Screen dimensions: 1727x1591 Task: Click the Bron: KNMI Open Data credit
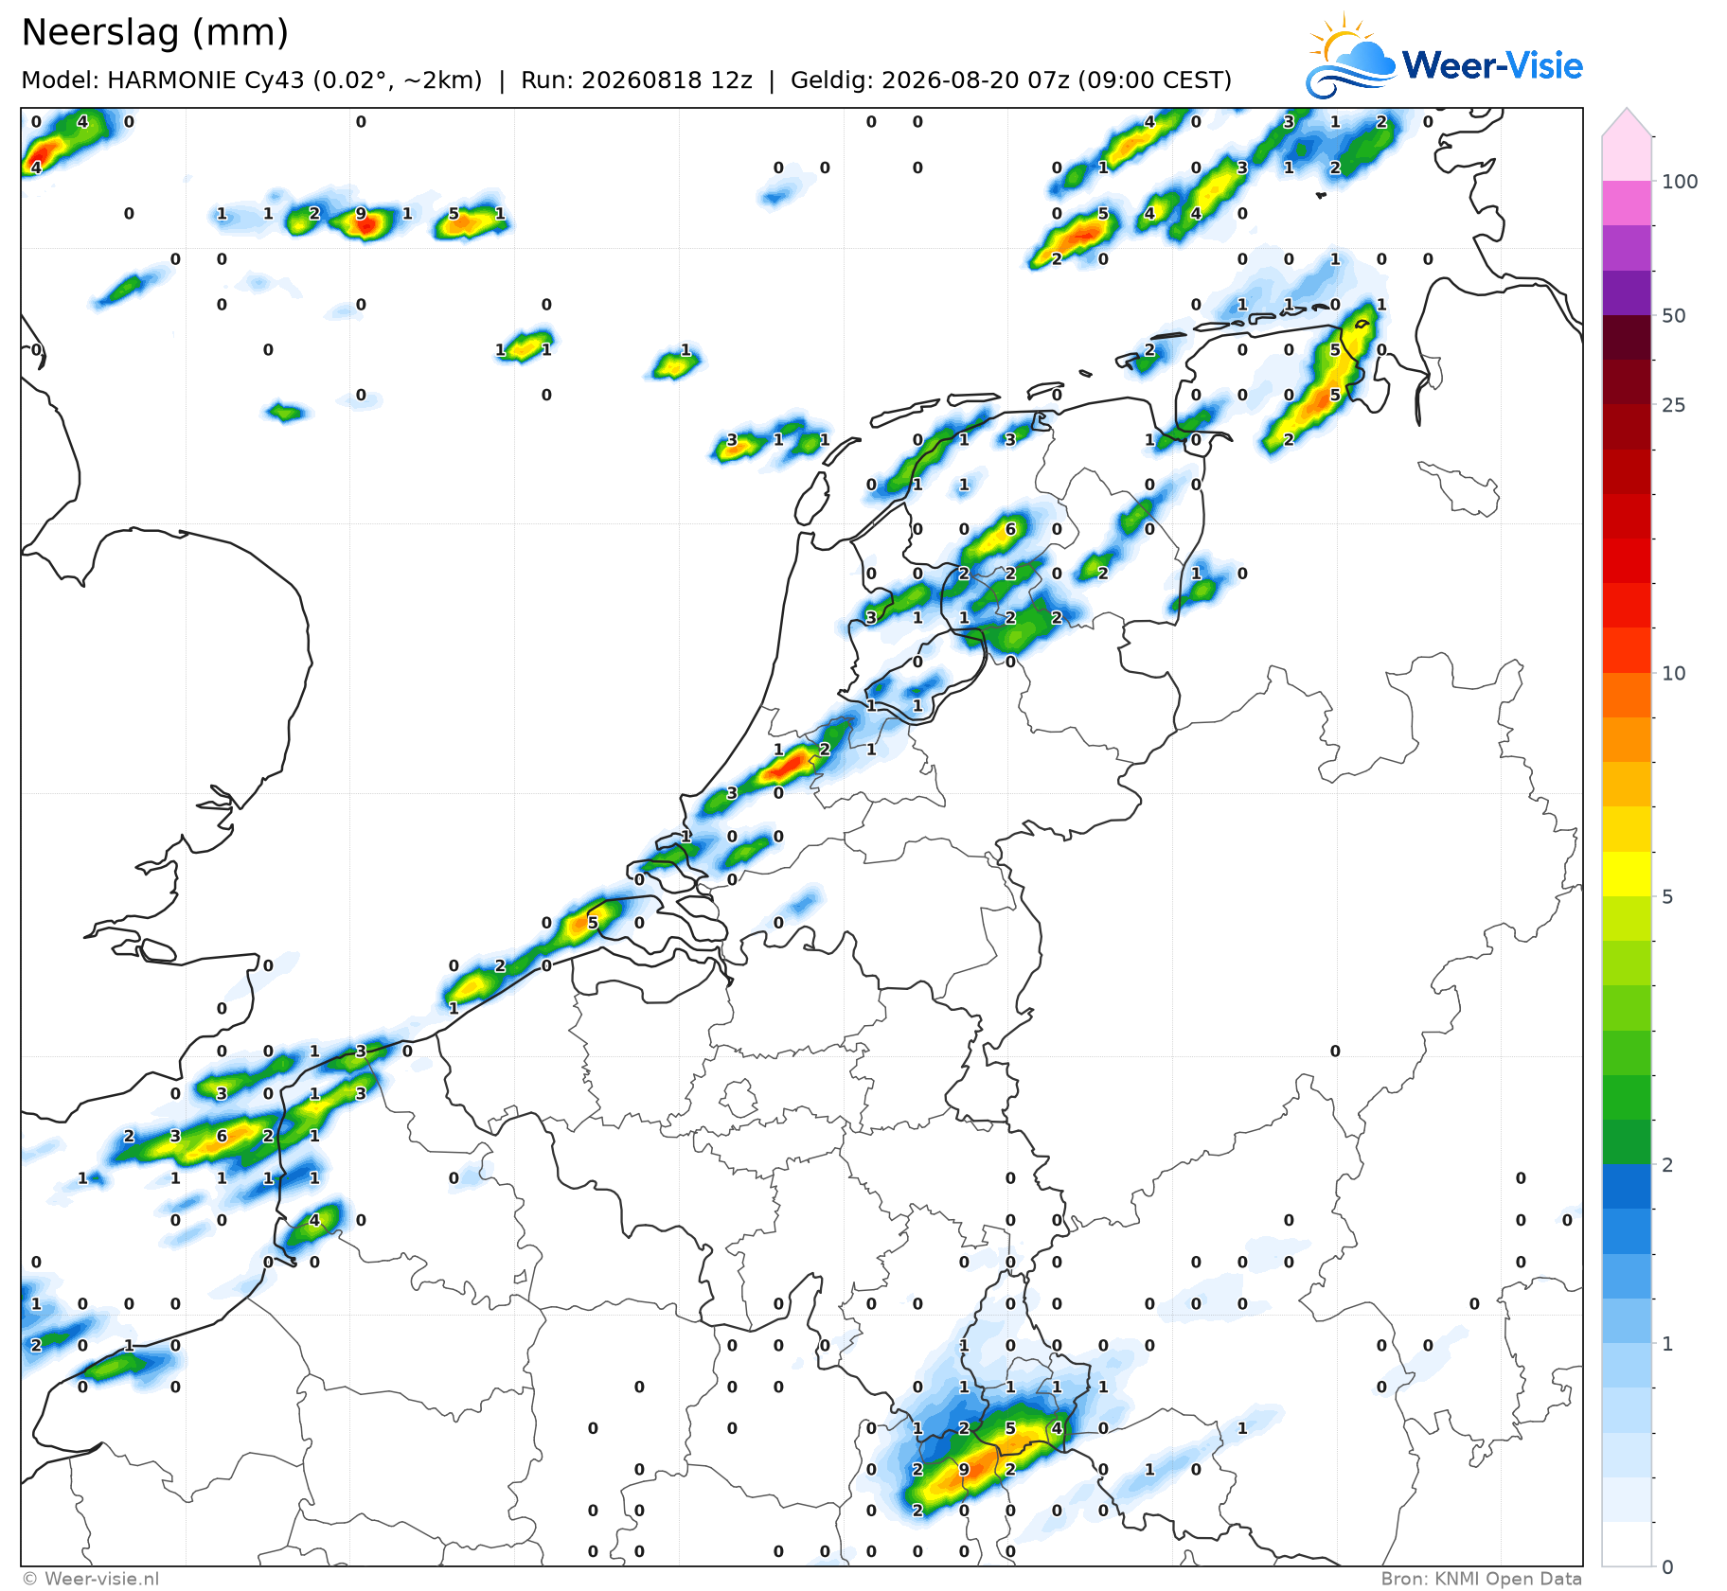coord(1481,1579)
